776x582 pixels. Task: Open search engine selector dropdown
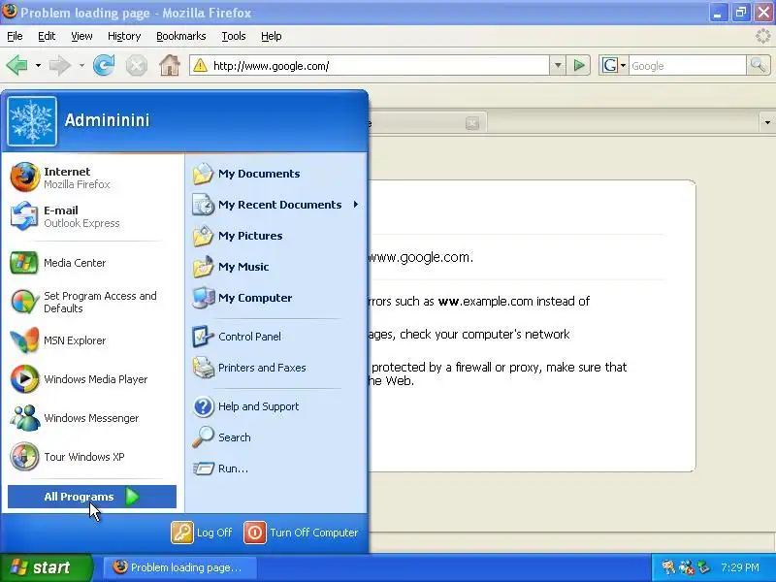623,65
